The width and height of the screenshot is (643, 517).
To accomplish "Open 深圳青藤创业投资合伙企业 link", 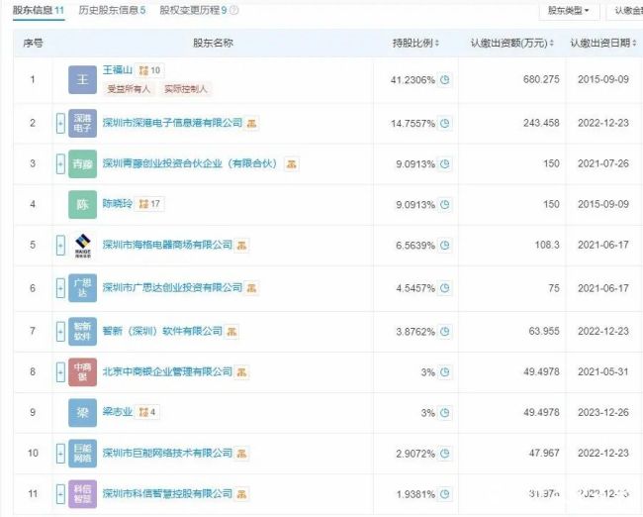I will point(190,163).
